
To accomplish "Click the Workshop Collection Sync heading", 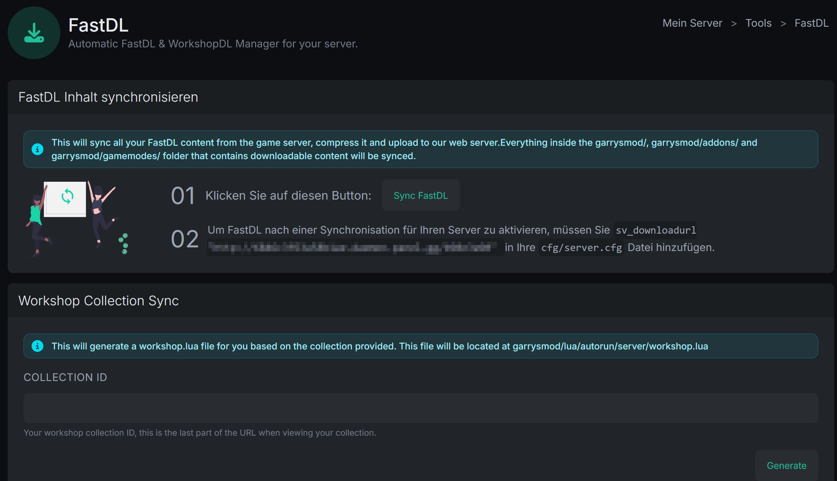I will click(98, 301).
